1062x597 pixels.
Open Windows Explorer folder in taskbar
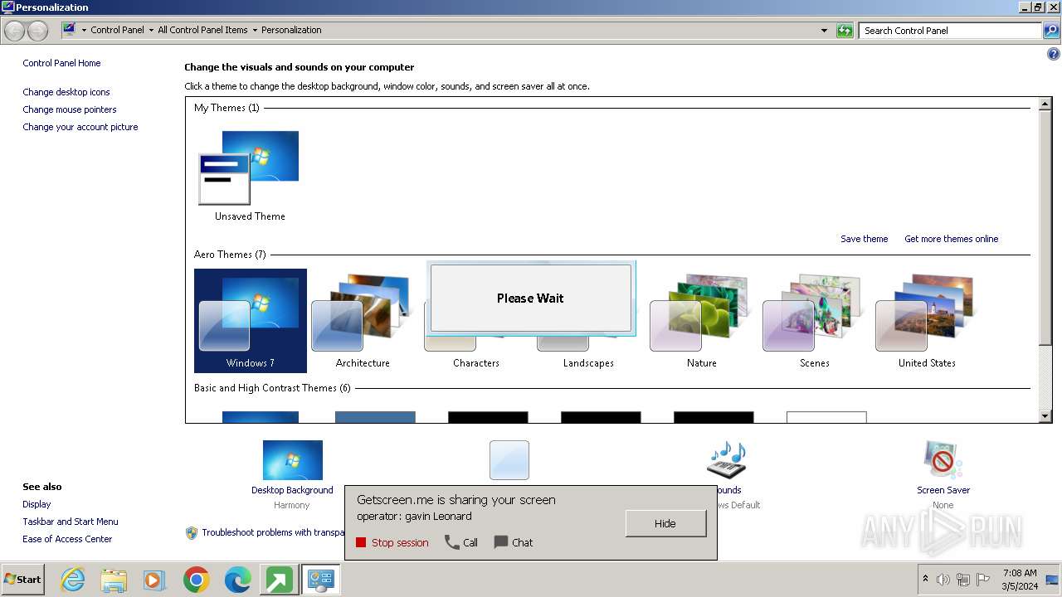click(114, 580)
